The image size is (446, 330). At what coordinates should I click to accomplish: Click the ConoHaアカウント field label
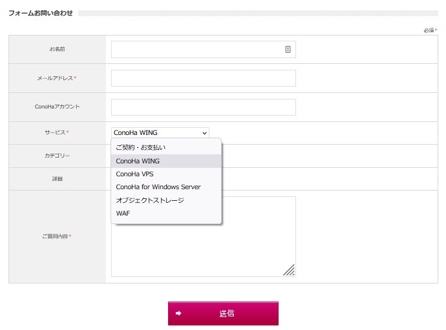click(57, 107)
